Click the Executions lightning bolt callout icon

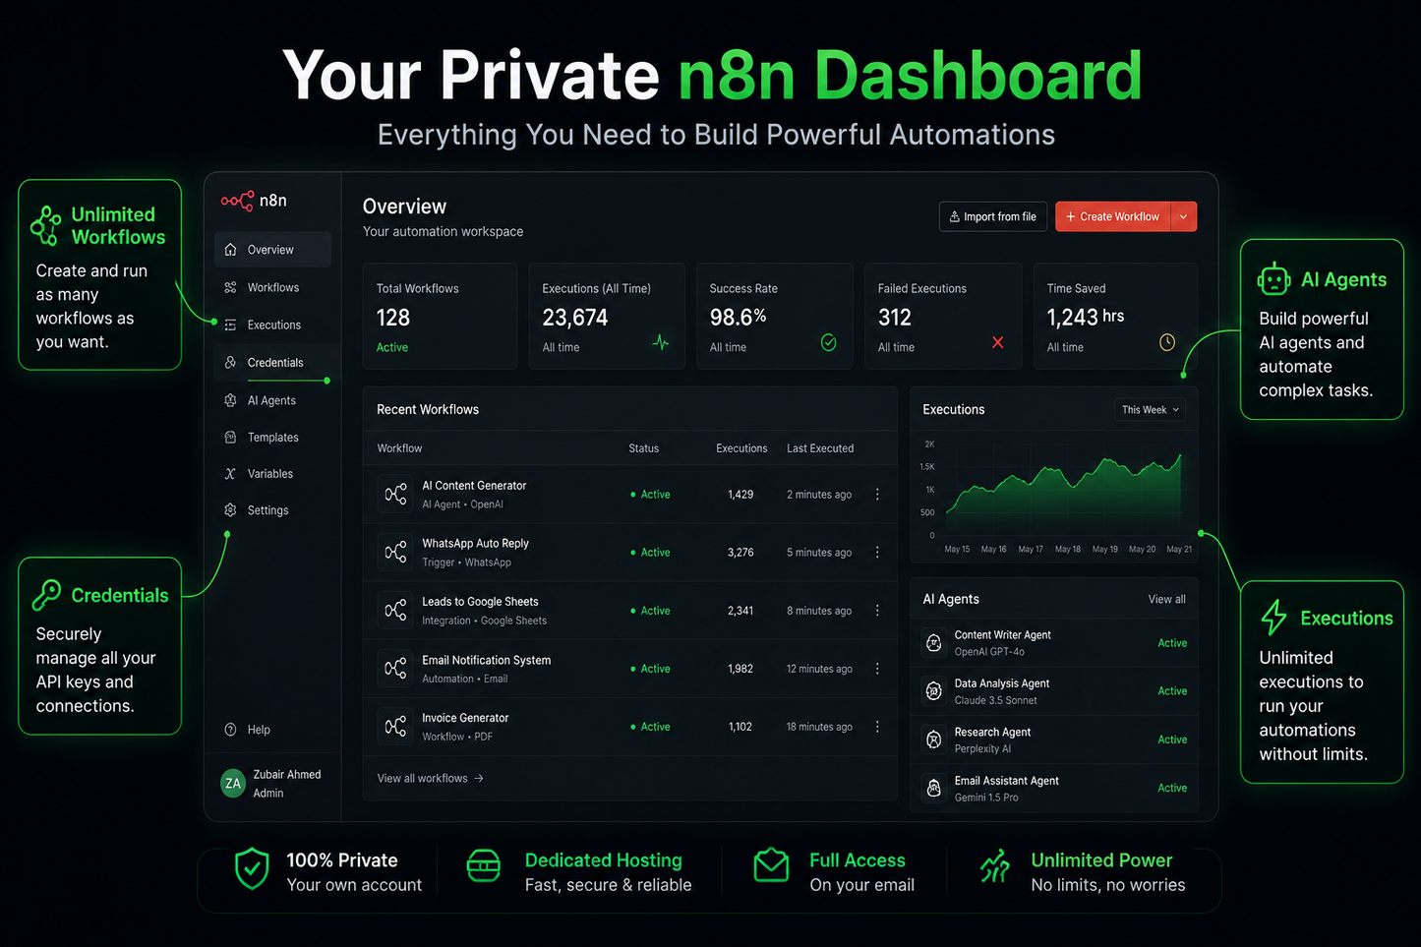tap(1273, 618)
